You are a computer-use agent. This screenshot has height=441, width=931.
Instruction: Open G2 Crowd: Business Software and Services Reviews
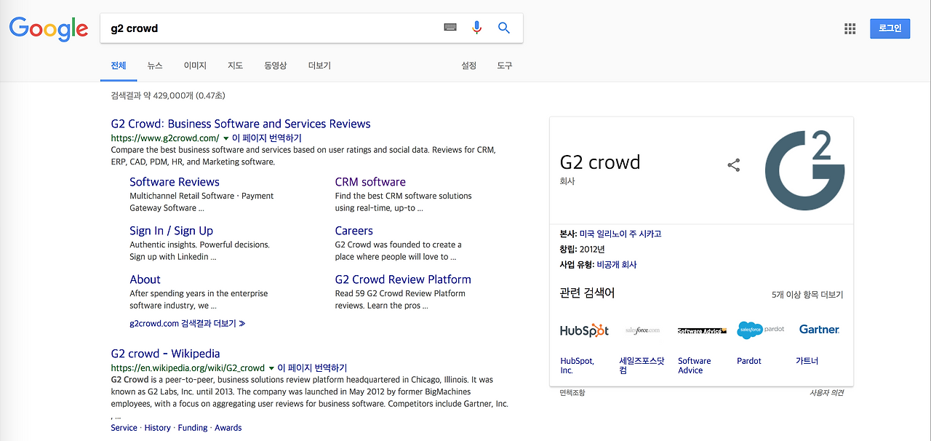pos(241,124)
